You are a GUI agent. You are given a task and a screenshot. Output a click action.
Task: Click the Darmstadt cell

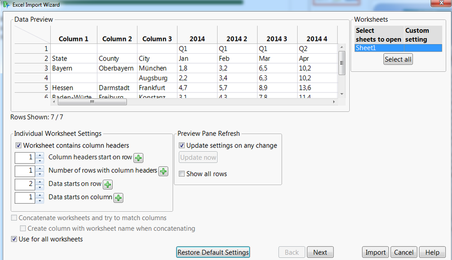pyautogui.click(x=117, y=88)
